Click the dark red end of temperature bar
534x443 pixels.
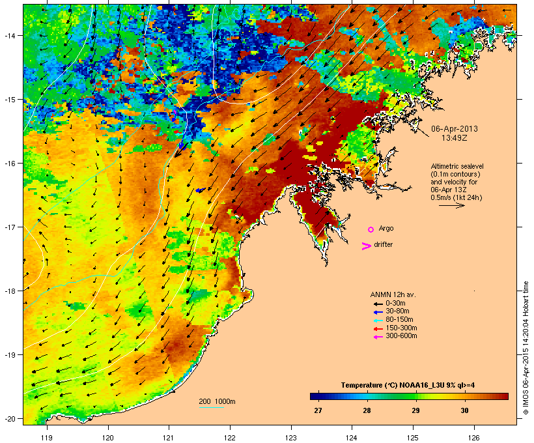point(505,396)
